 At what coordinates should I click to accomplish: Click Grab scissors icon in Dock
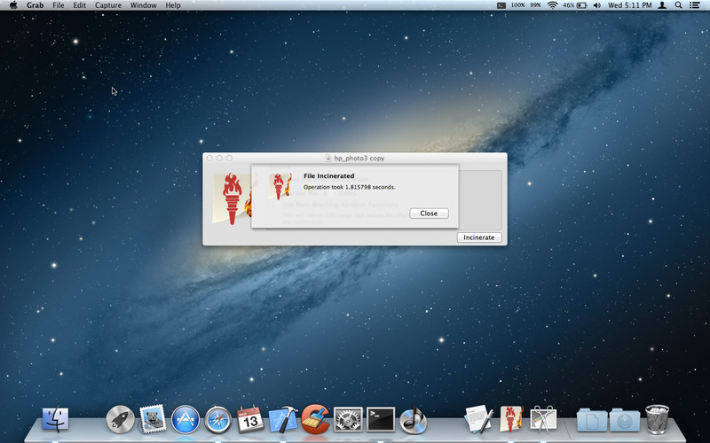coord(543,419)
